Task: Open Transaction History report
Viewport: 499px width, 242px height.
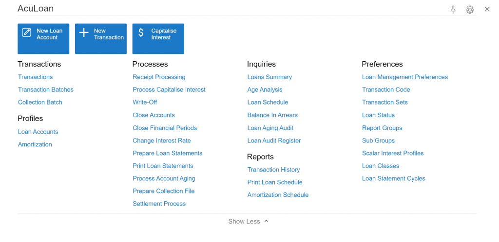Action: [x=274, y=170]
